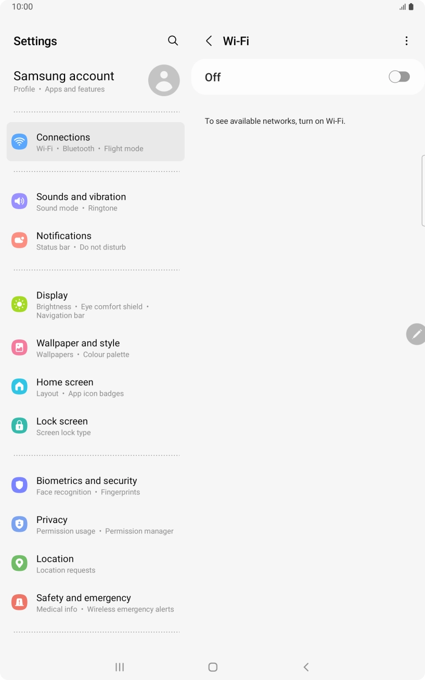Tap the green Display brightness icon

(x=19, y=304)
